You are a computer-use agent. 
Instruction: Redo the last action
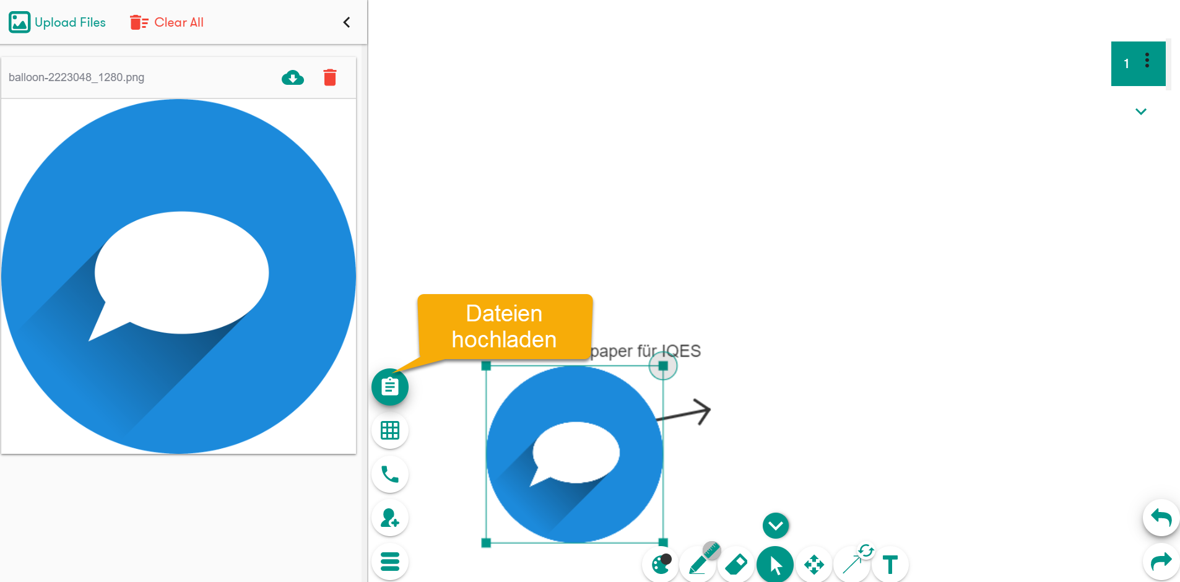pos(1161,562)
